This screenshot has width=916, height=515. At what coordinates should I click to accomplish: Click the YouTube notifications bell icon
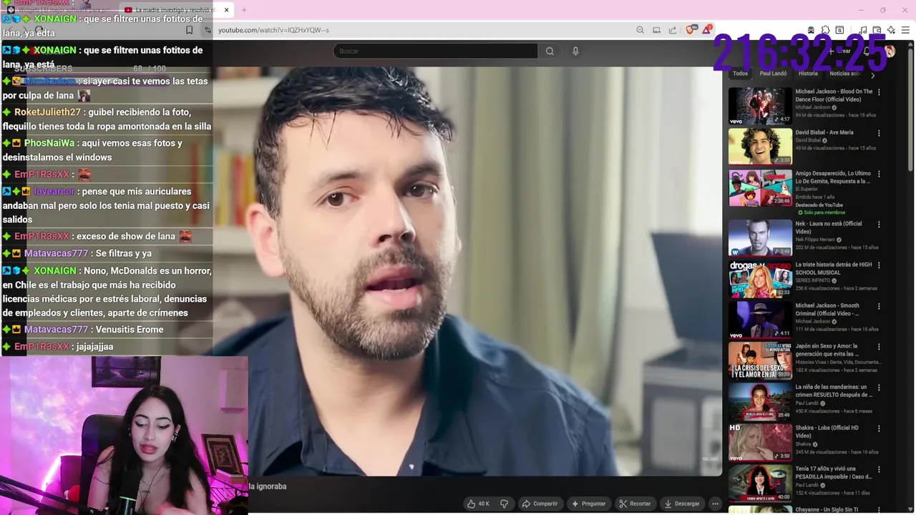coord(867,51)
